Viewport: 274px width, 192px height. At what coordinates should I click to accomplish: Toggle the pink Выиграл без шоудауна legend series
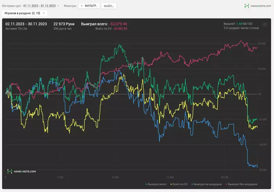[x=242, y=184]
